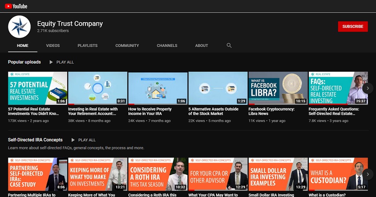Viewport: 376px width, 197px height.
Task: Open How to Receive Property Income thumbnail
Action: click(158, 88)
